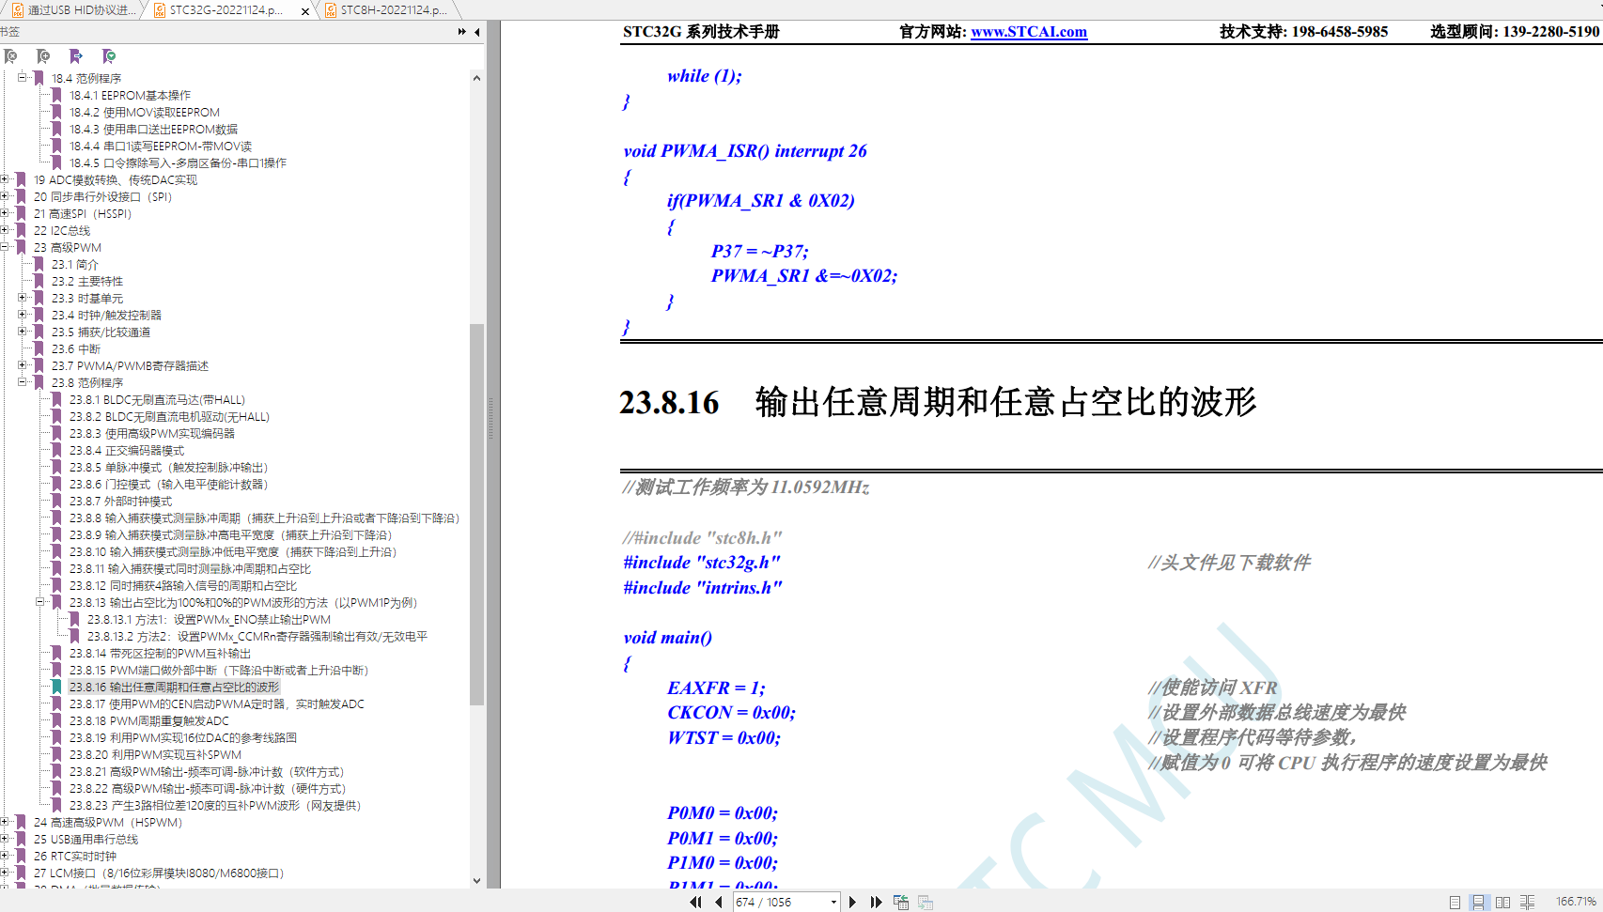This screenshot has width=1603, height=912.
Task: Click the delete bookmark icon
Action: pos(11,56)
